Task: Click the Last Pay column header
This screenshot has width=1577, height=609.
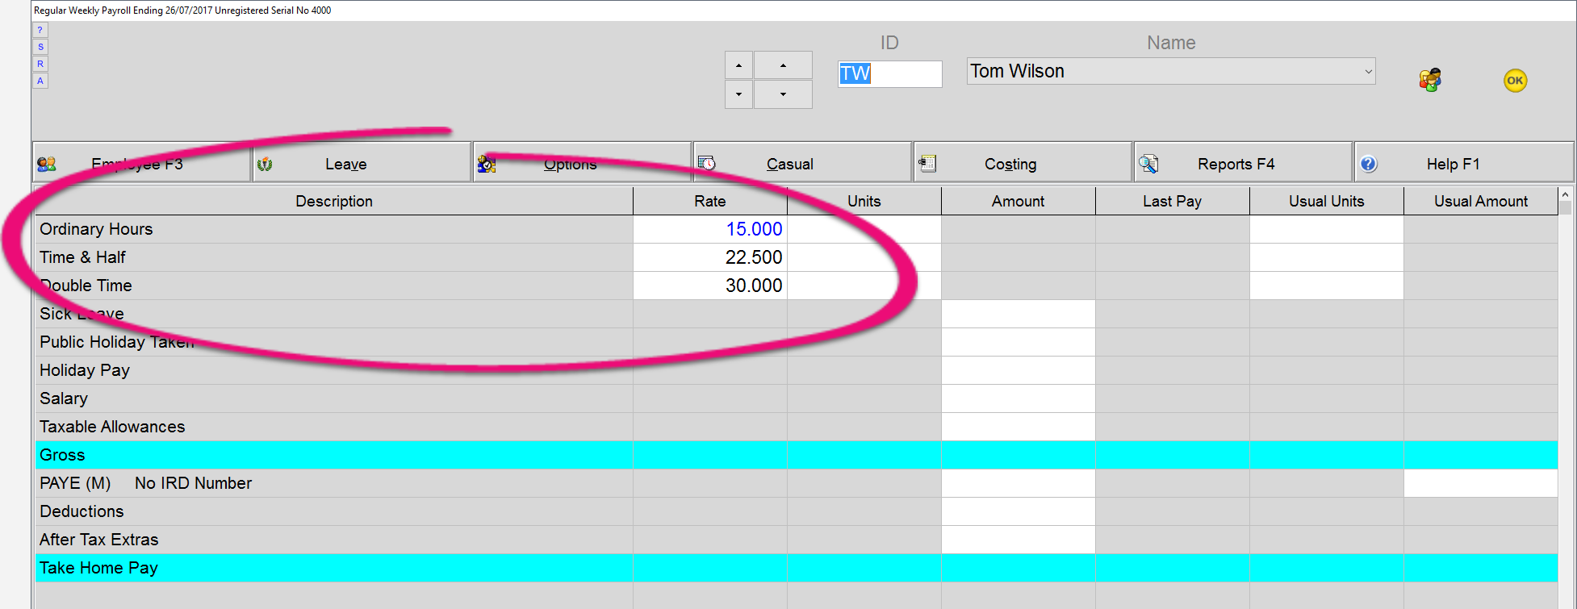Action: coord(1173,201)
